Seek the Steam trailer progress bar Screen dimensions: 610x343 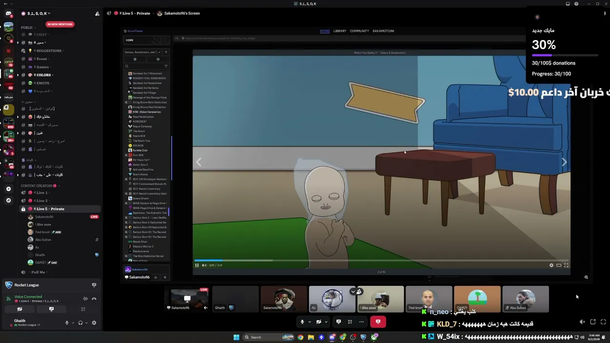pos(381,261)
